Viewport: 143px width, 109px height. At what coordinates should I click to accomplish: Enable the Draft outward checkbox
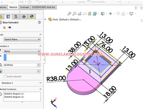[5, 76]
